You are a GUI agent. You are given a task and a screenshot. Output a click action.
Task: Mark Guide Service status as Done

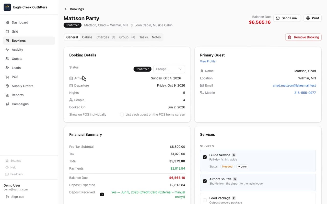pyautogui.click(x=242, y=167)
